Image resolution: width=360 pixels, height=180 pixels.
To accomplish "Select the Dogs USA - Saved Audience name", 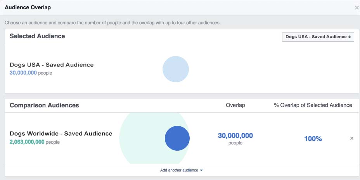I will click(x=52, y=65).
